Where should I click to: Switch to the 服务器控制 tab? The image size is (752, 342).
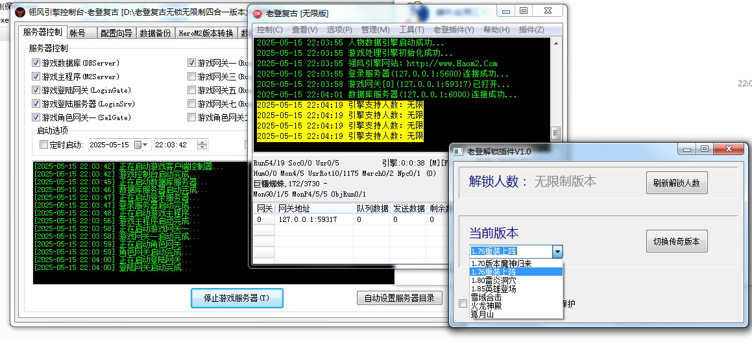tap(43, 32)
